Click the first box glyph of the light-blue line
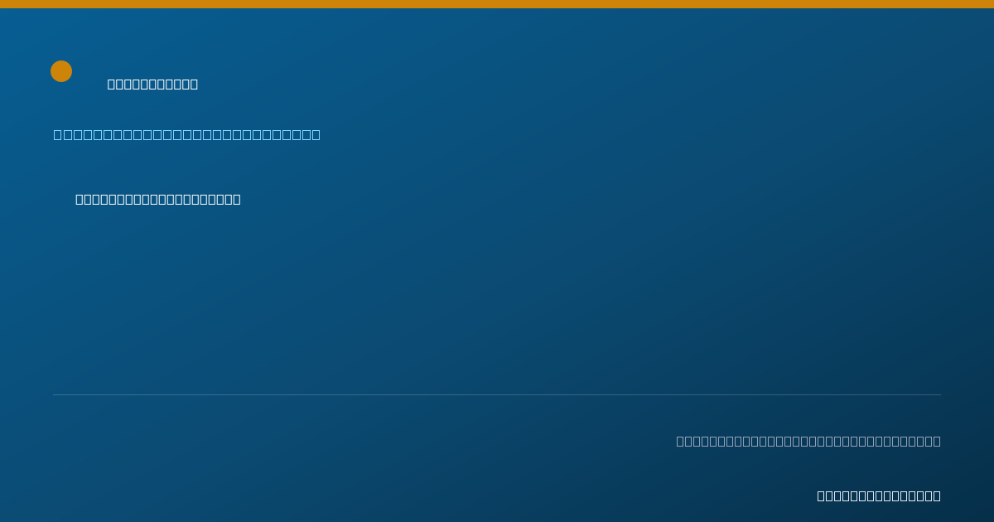994x522 pixels. pyautogui.click(x=58, y=134)
